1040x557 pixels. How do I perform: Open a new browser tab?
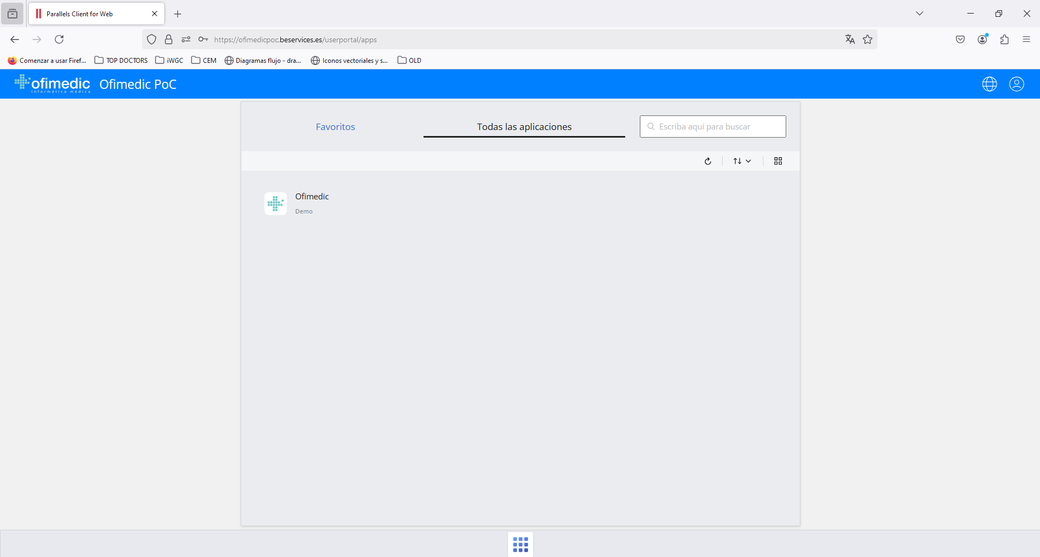coord(178,14)
